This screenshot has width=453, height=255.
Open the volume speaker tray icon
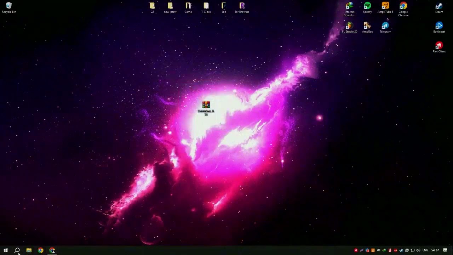tap(418, 250)
